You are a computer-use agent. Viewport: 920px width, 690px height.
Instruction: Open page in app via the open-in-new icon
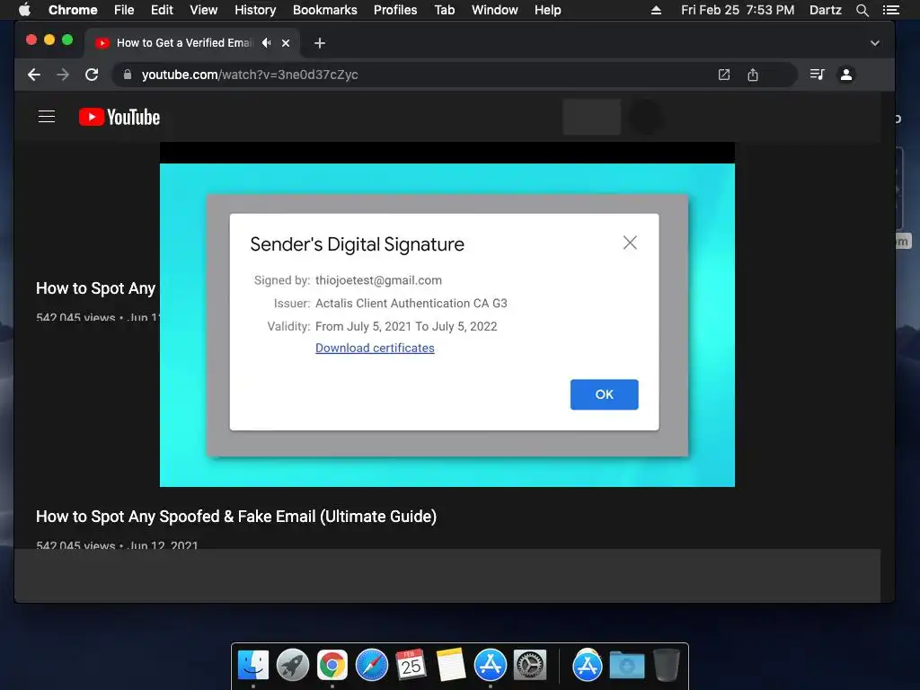point(724,75)
